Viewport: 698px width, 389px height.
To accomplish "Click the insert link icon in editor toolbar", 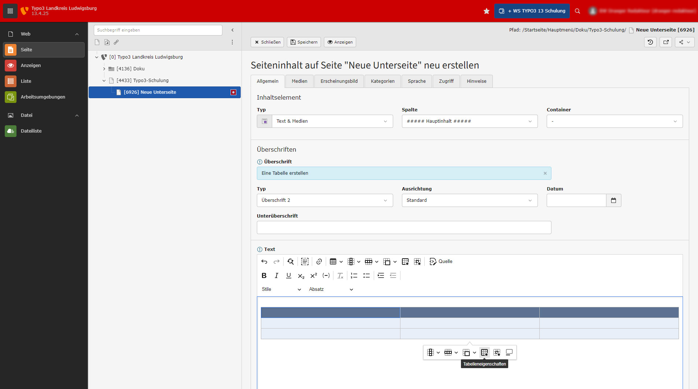I will pos(319,262).
